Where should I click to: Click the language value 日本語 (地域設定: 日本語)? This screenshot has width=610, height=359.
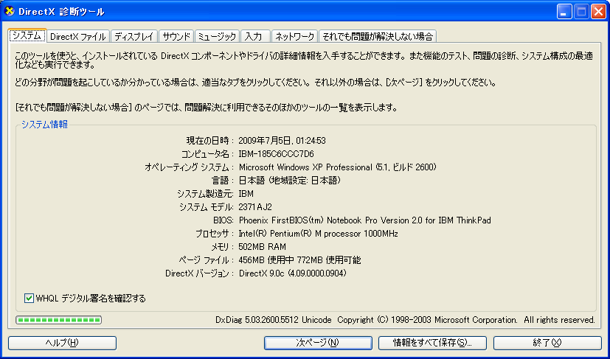pyautogui.click(x=290, y=180)
